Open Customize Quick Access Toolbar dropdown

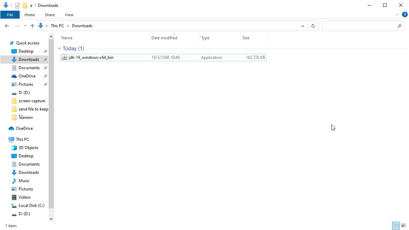[x=31, y=6]
